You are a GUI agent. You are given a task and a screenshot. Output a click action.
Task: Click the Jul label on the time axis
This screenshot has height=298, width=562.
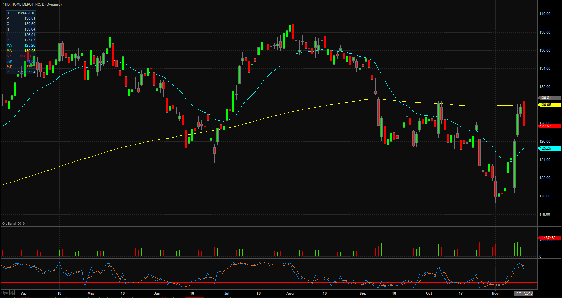(227, 293)
